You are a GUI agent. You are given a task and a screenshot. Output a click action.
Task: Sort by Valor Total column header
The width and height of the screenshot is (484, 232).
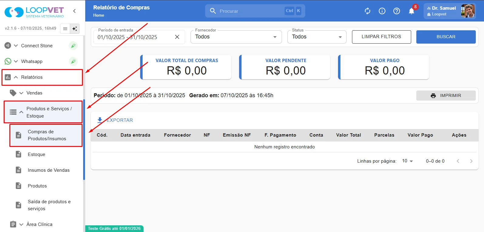[x=348, y=135]
